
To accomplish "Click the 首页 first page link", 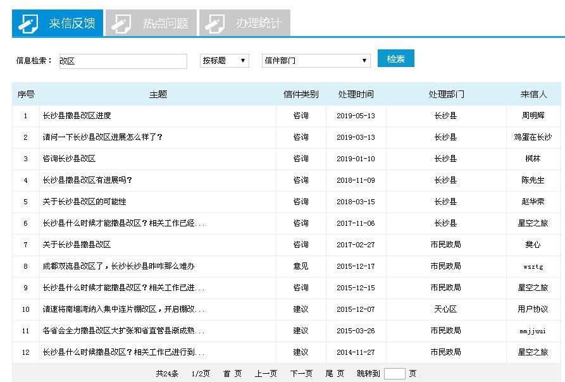I will click(233, 373).
